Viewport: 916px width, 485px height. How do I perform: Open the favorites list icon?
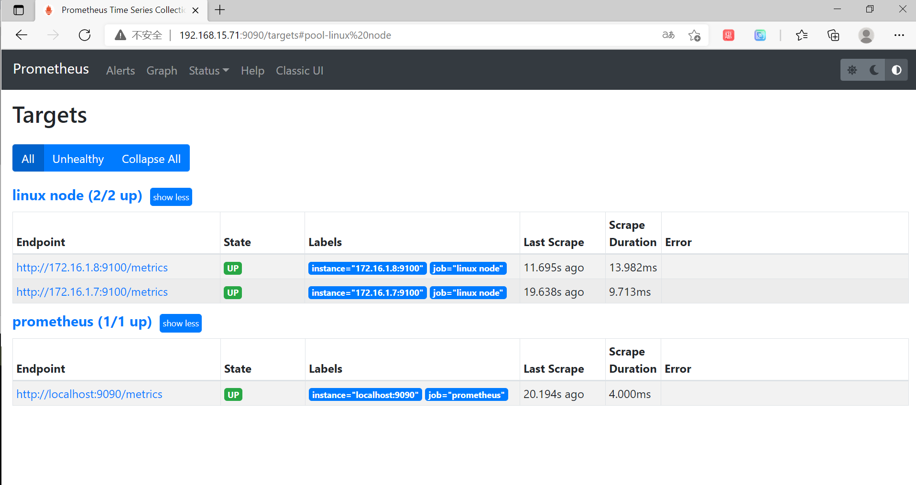coord(802,35)
